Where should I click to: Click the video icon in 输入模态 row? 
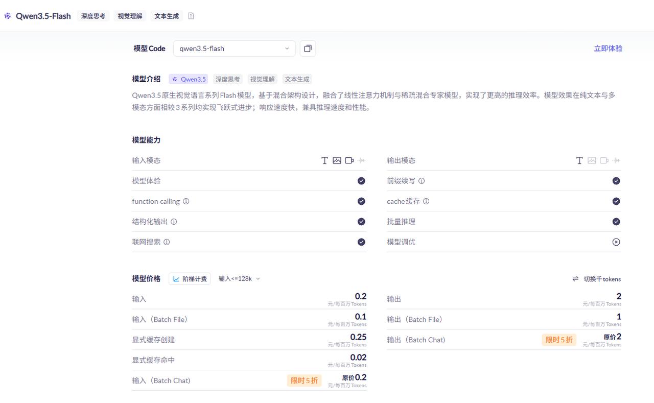click(349, 160)
